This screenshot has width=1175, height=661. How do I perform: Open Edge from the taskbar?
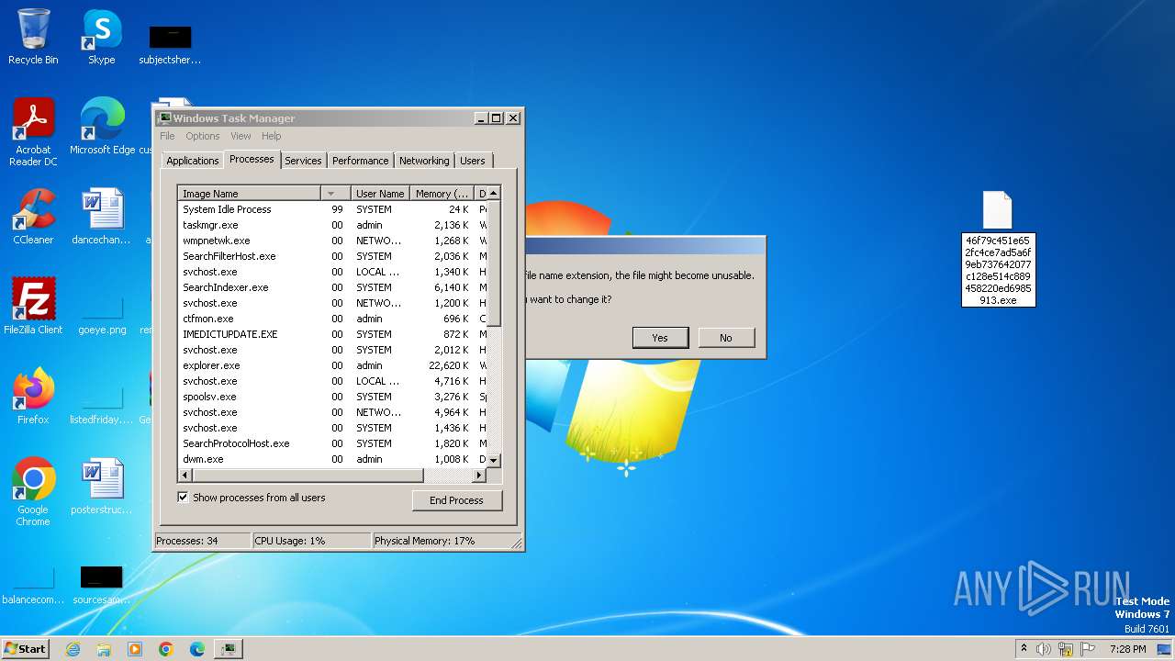click(196, 649)
